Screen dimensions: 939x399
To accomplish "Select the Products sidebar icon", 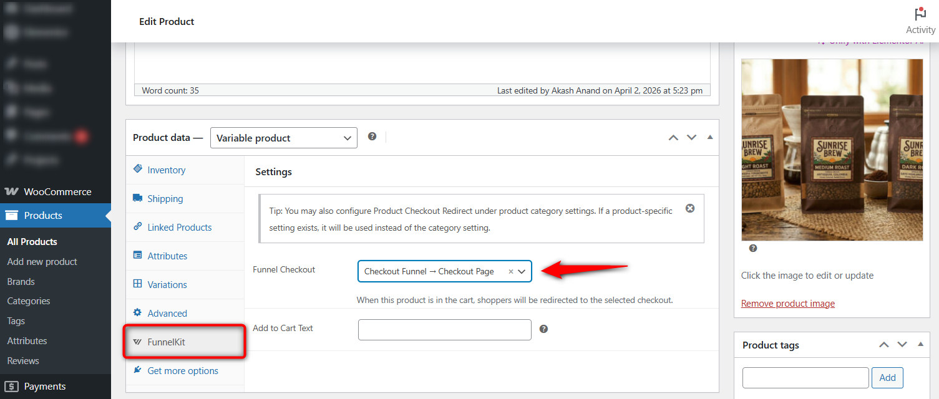I will [11, 215].
